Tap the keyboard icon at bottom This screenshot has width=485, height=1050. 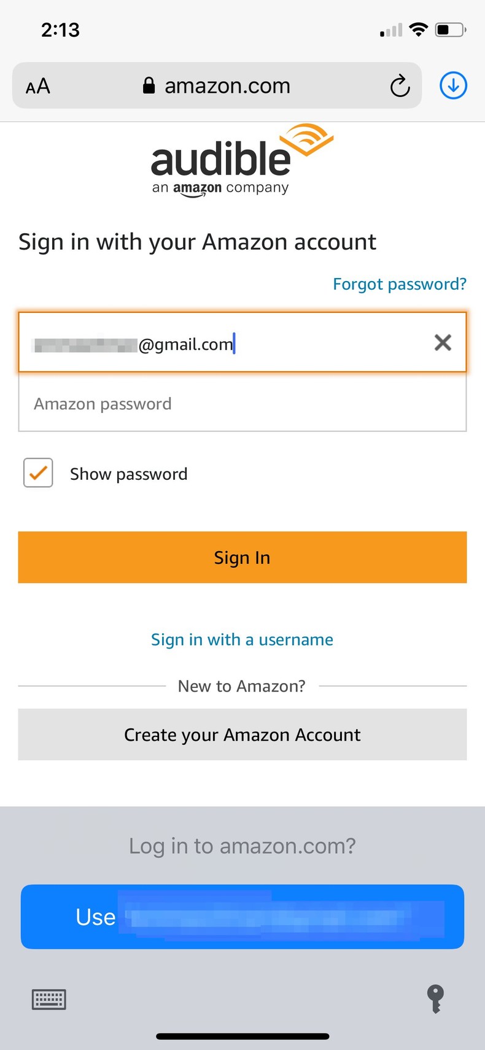49,999
